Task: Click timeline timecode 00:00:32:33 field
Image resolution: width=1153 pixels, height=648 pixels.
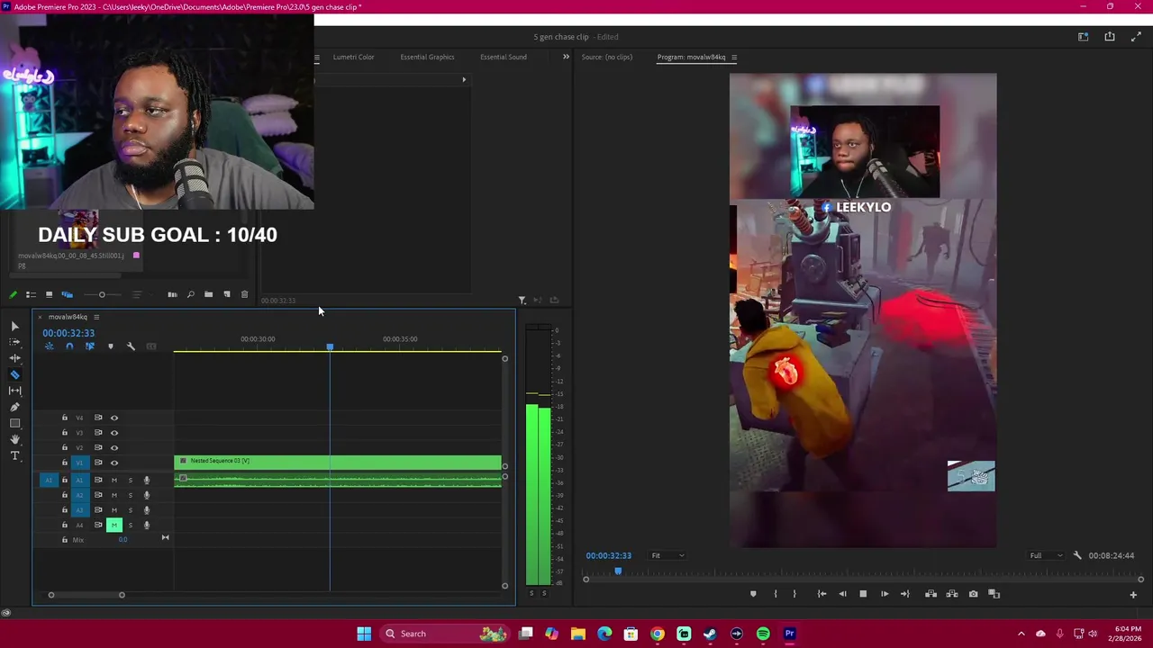Action: [x=68, y=333]
